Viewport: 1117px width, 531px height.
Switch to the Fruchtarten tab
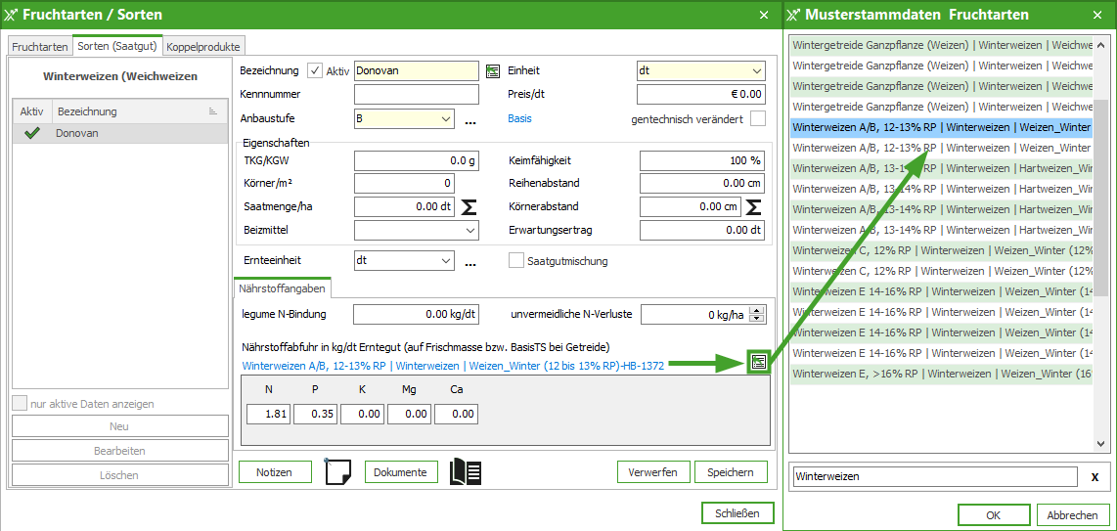[40, 47]
